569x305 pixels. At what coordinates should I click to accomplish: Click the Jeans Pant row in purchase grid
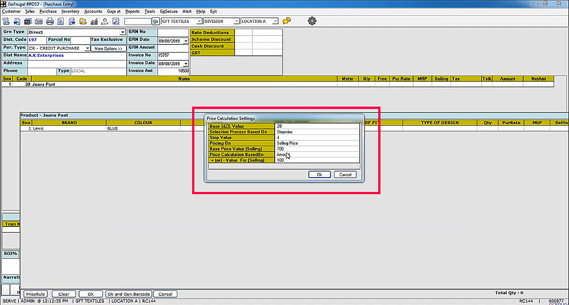(278, 84)
